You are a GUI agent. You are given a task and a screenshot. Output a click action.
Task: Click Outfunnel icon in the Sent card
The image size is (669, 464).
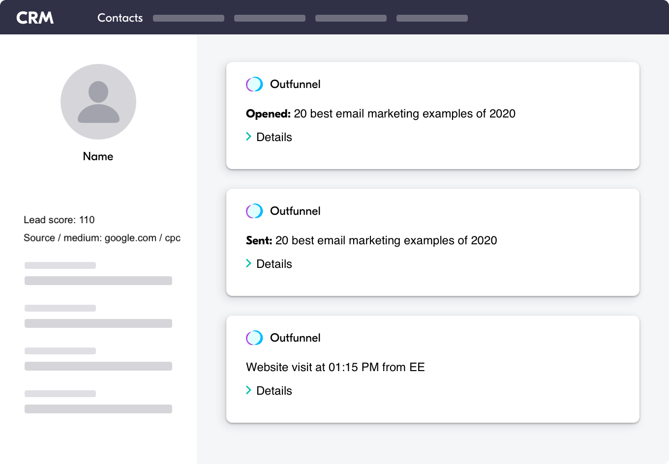point(254,211)
